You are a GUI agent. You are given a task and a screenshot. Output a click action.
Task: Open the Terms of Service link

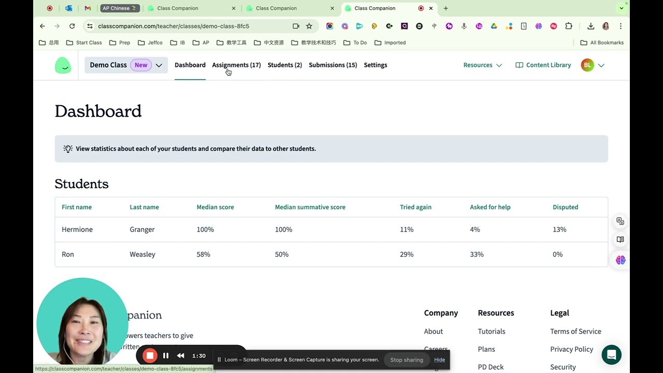pyautogui.click(x=575, y=332)
